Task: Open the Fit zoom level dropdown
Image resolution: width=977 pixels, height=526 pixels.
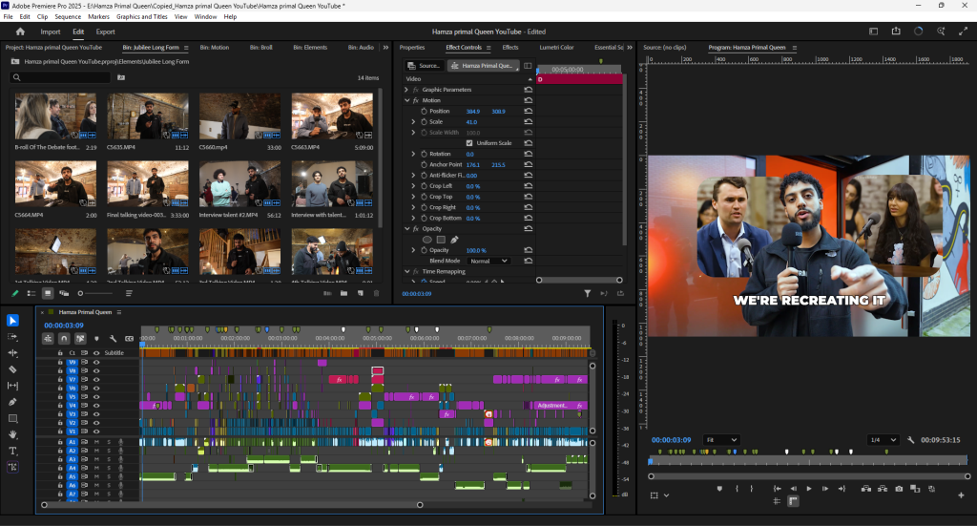Action: (720, 440)
